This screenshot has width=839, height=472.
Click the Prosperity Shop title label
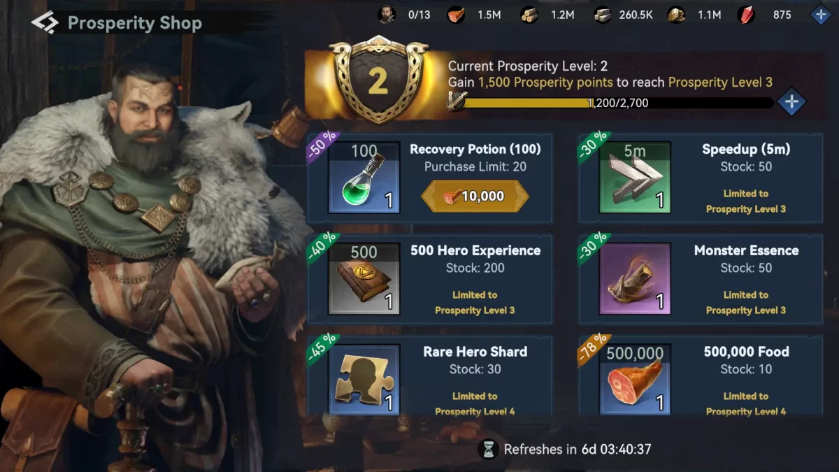tap(134, 23)
